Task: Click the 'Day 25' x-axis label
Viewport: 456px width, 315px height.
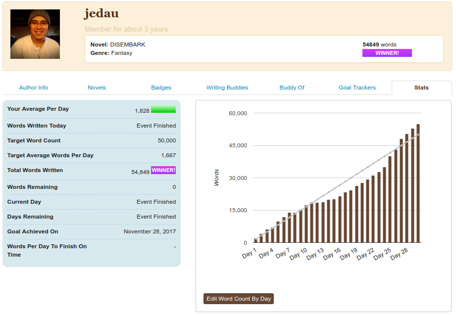Action: (x=382, y=254)
